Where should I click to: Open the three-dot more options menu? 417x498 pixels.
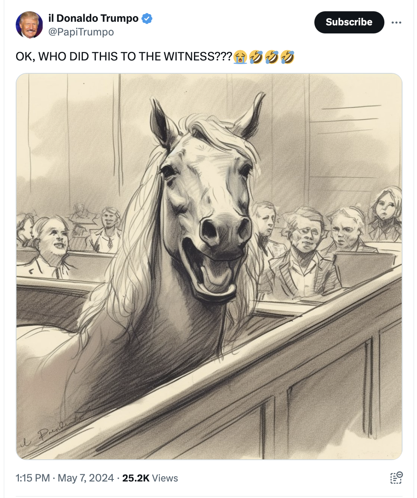click(396, 23)
